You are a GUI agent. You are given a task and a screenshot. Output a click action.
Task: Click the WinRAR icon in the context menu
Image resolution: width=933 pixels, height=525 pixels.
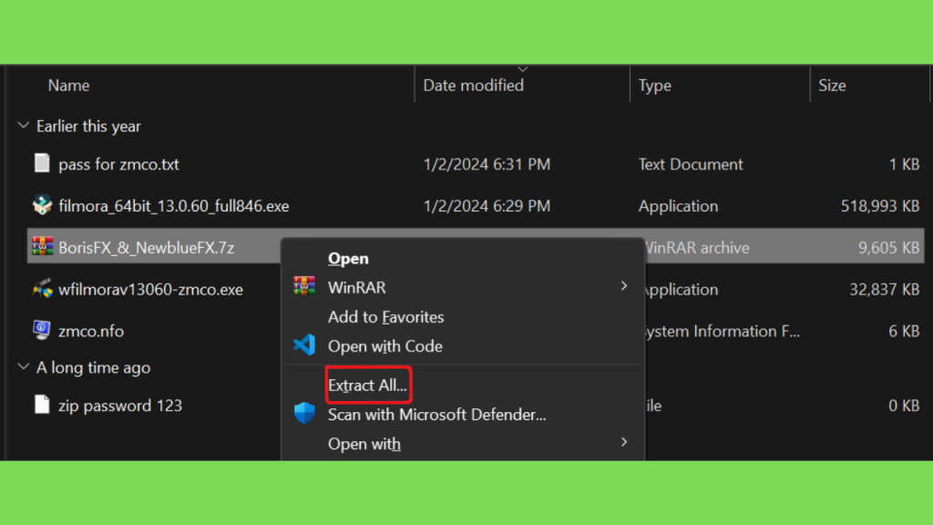tap(304, 286)
